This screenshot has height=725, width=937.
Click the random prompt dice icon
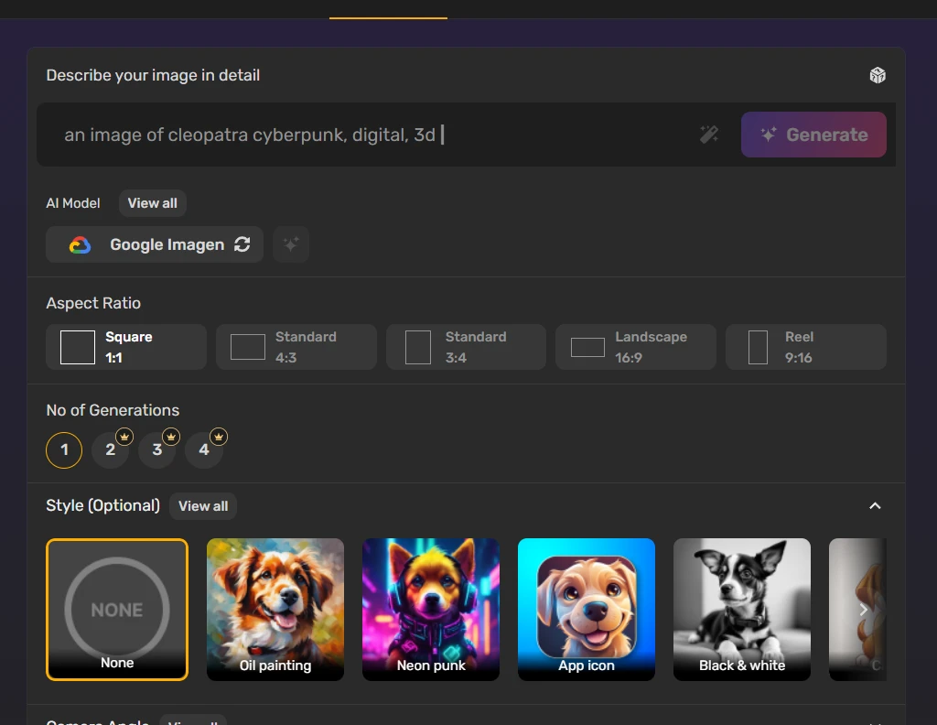coord(878,75)
